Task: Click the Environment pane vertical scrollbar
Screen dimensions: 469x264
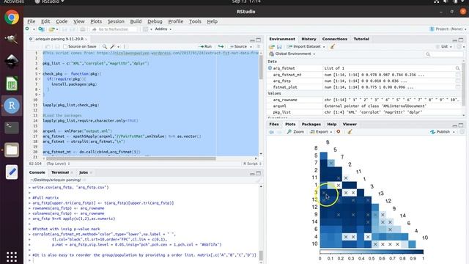Action: (x=464, y=84)
